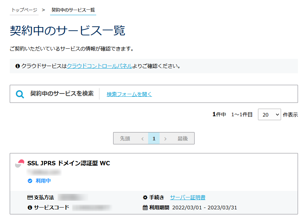
Task: Select 契約中のサービス一覧 in the breadcrumb
Action: (x=73, y=11)
